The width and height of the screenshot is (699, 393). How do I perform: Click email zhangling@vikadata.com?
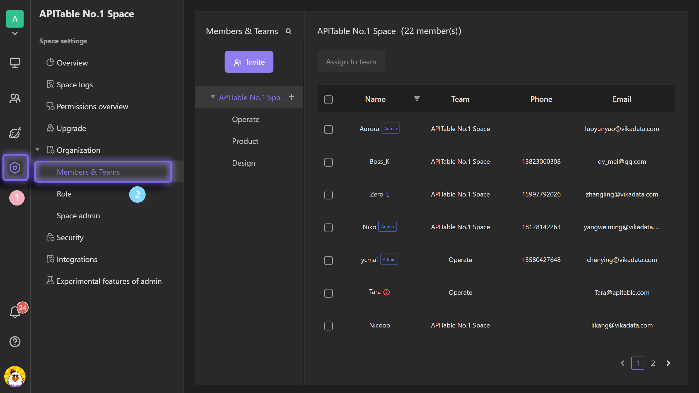pos(622,194)
